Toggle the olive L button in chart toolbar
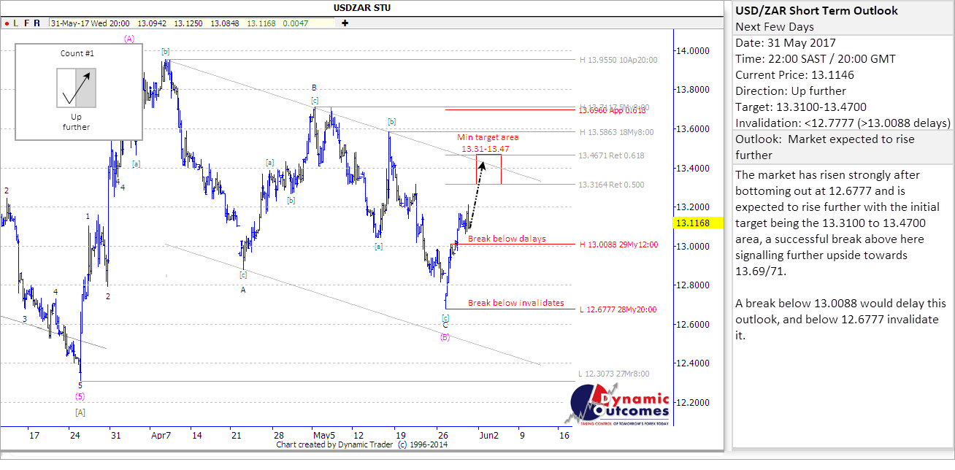 click(16, 23)
